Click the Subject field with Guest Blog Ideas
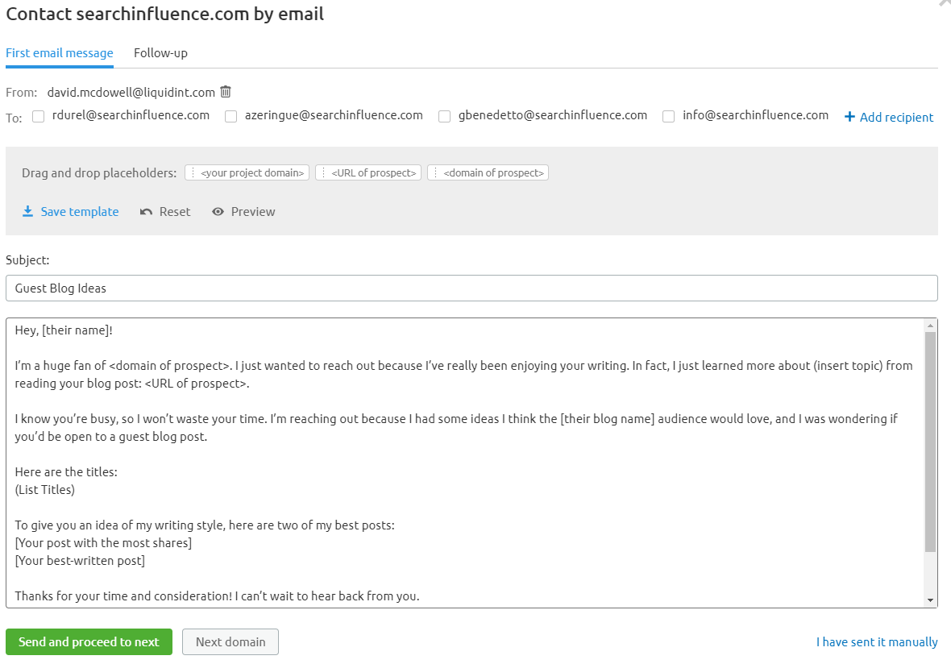Screen dimensions: 951x664 (471, 288)
